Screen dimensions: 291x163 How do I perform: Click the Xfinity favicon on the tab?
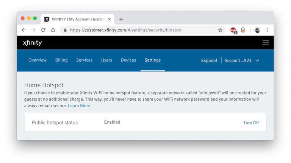click(47, 19)
